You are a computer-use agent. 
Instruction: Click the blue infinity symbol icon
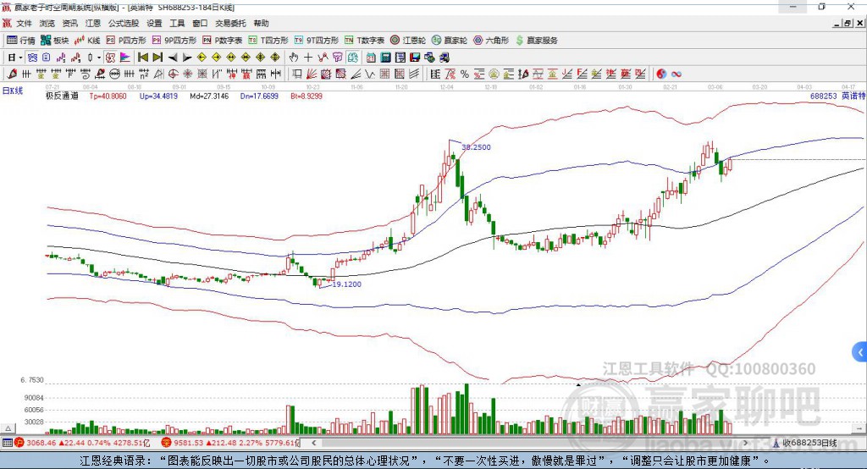pos(676,74)
